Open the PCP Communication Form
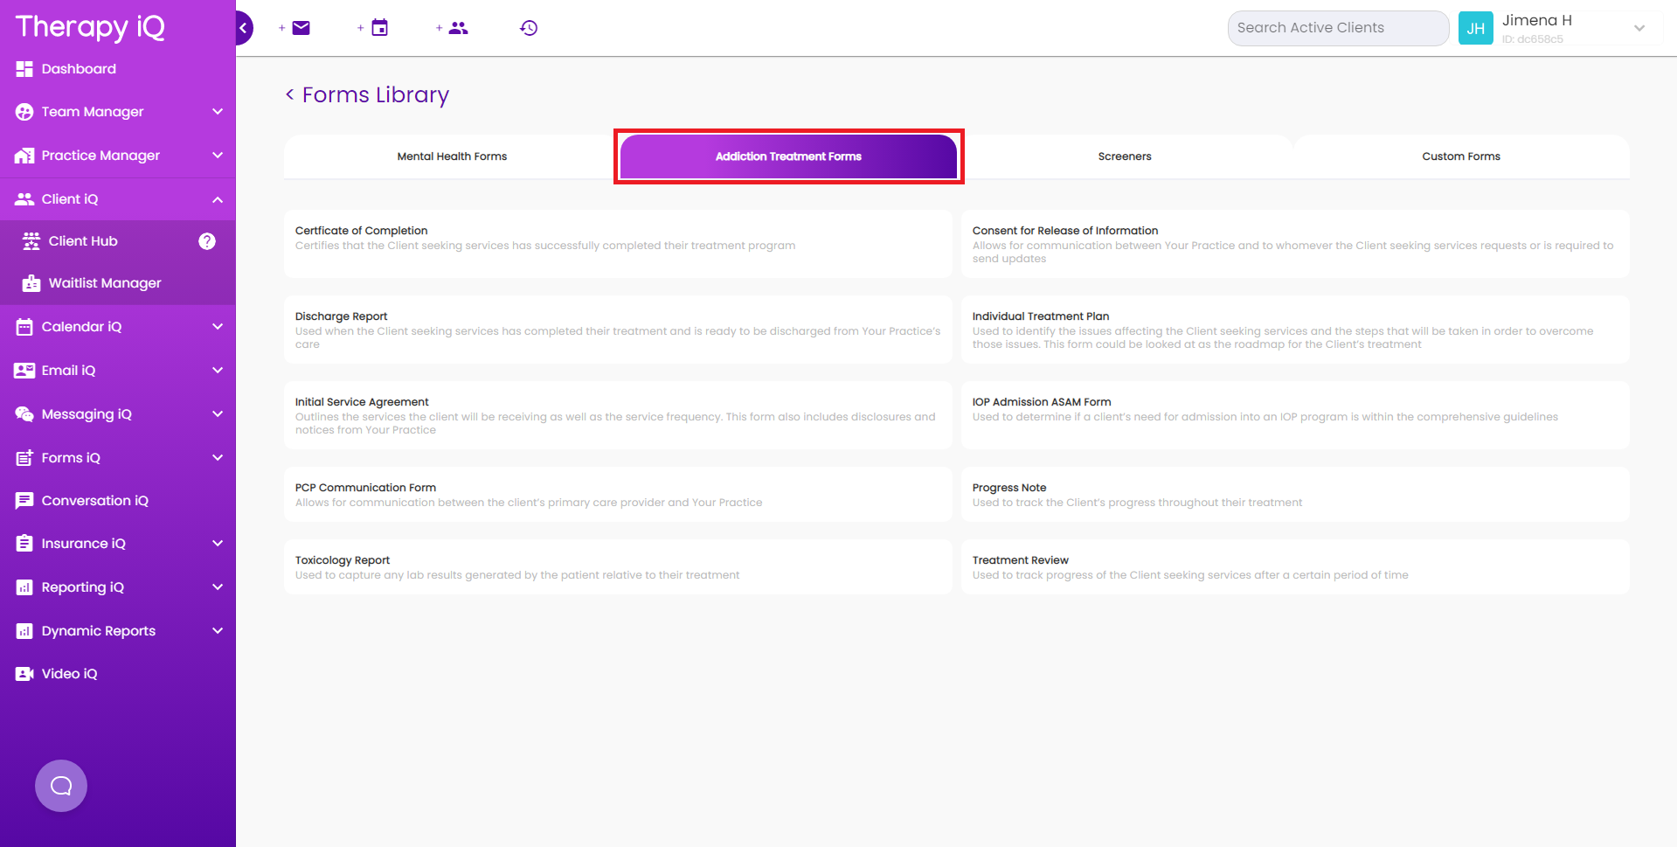 point(618,494)
